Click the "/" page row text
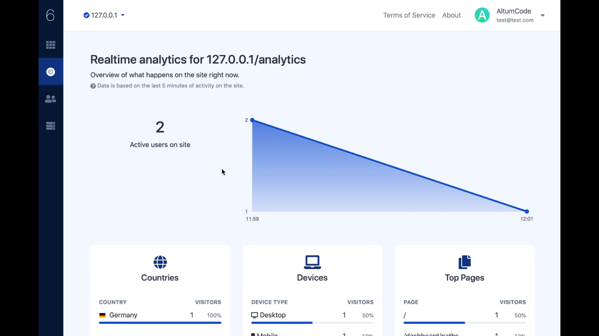 pos(405,315)
